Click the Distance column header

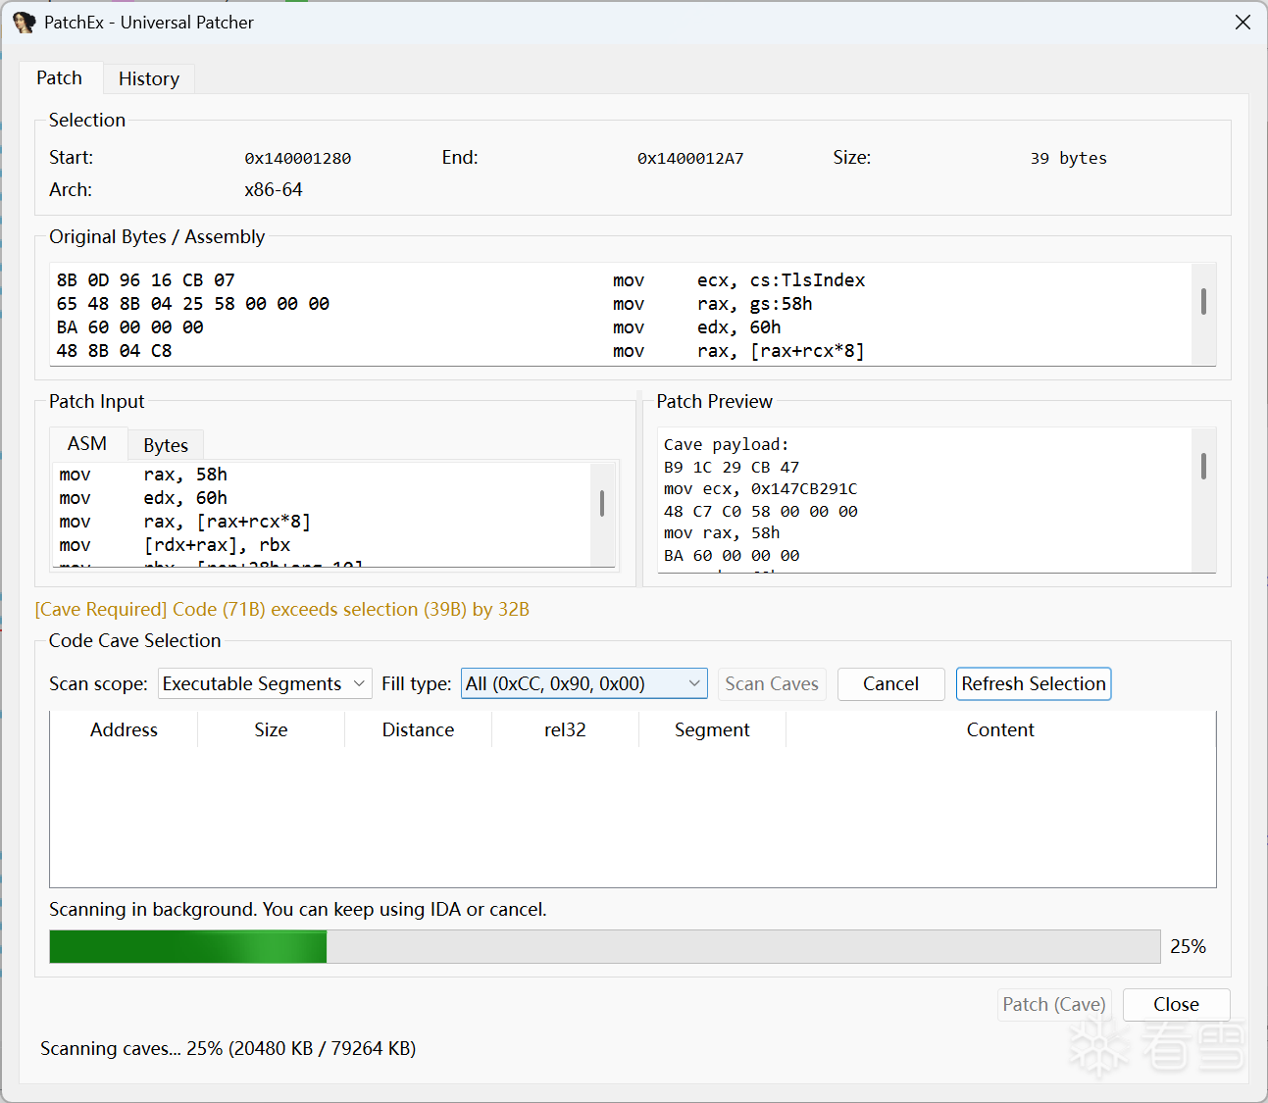pyautogui.click(x=418, y=729)
